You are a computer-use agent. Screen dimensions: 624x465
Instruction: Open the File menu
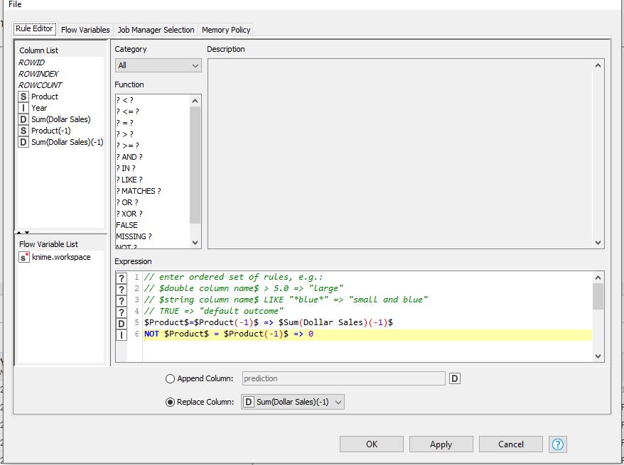click(15, 4)
